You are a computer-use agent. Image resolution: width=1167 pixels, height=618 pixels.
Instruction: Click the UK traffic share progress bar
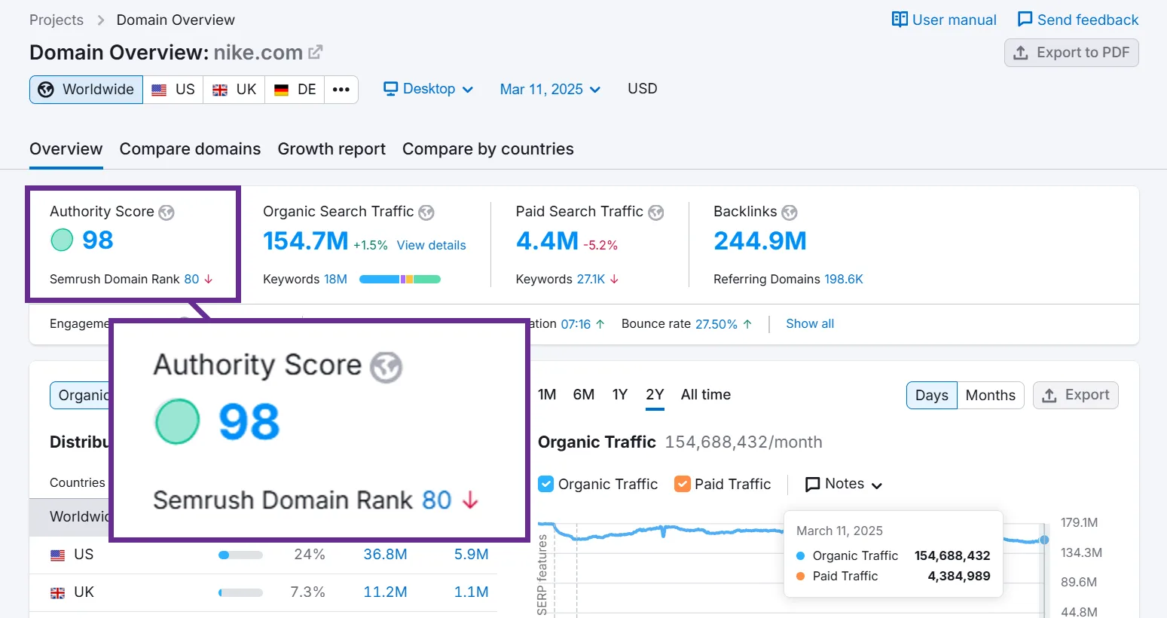point(240,593)
